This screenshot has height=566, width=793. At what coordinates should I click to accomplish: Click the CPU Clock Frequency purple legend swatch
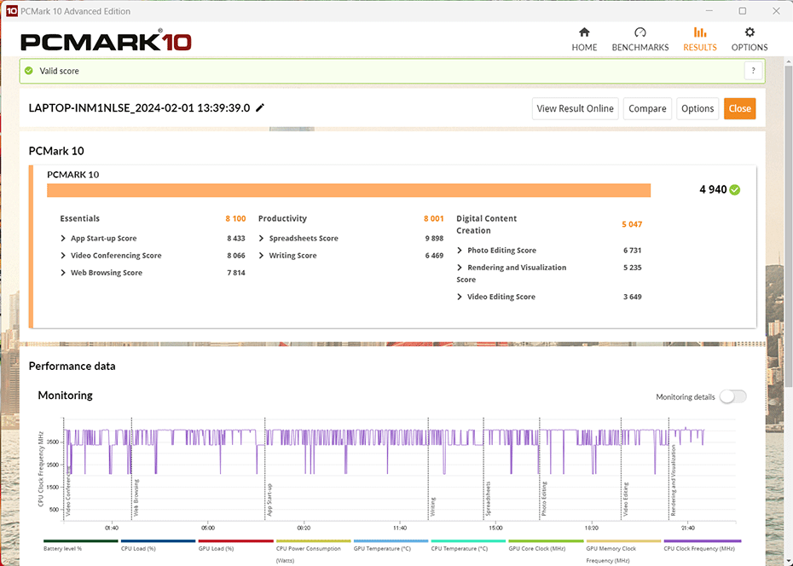[702, 540]
